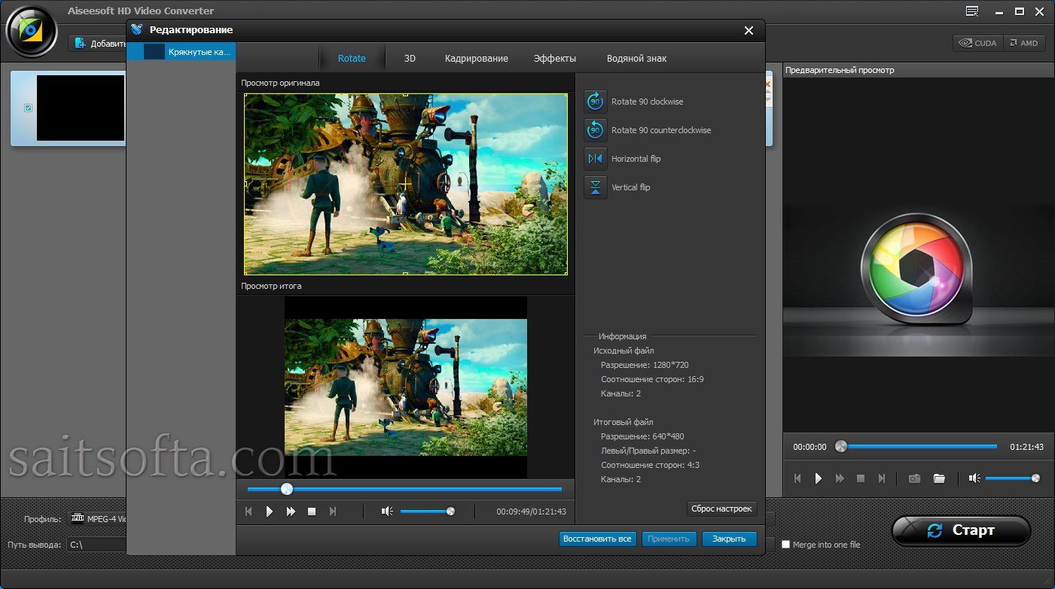
Task: Click Закрыть button
Action: coord(729,539)
